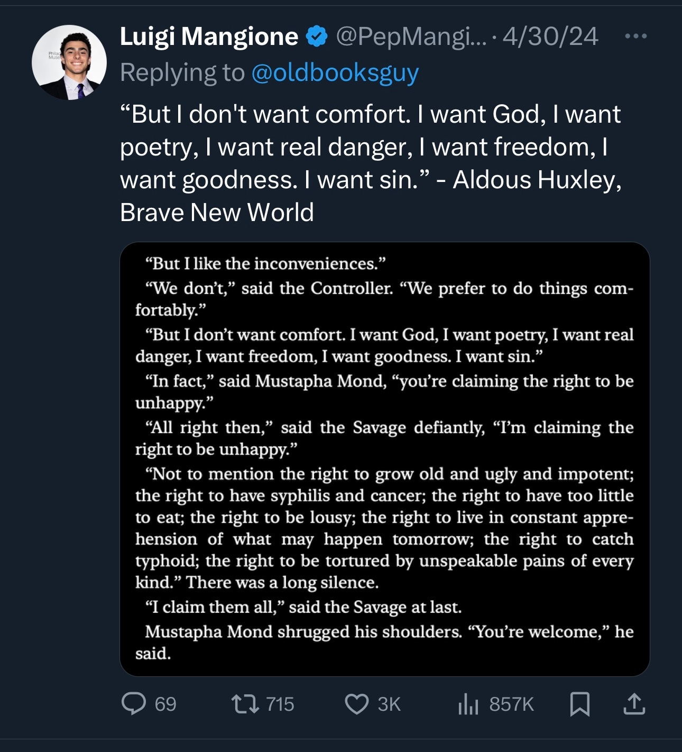The width and height of the screenshot is (682, 752).
Task: Open the Luigi Mangione display name
Action: coord(209,36)
